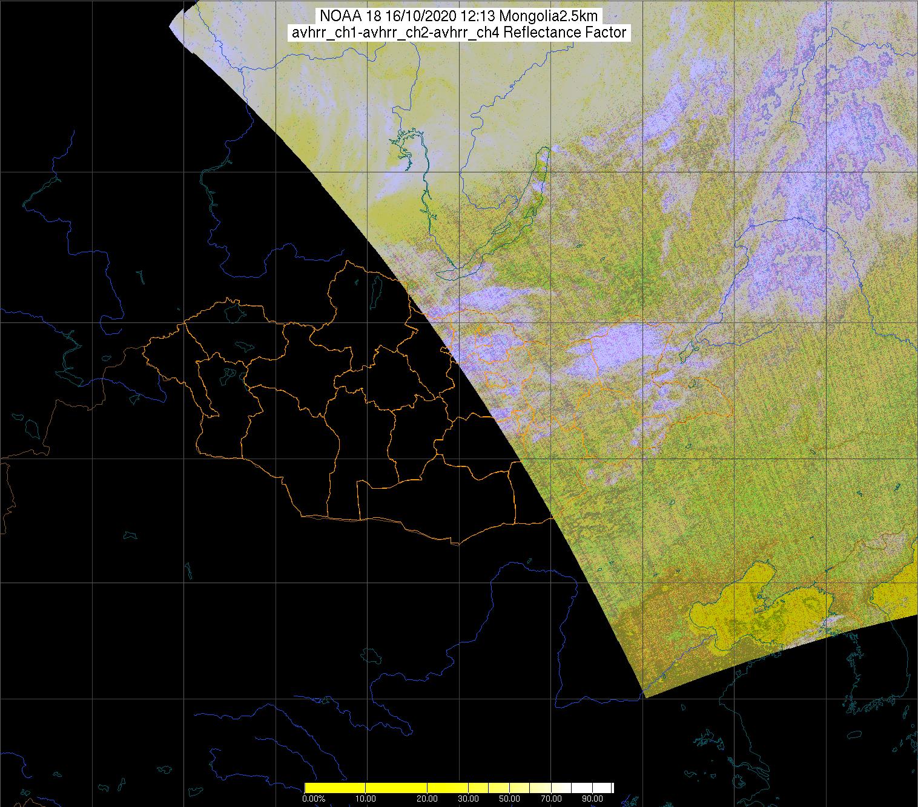The image size is (918, 807).
Task: Click the "avhrr_ch1-avhrr_ch2-avhrr_ch4 Reflectance Factor" subtitle
Action: click(x=459, y=33)
